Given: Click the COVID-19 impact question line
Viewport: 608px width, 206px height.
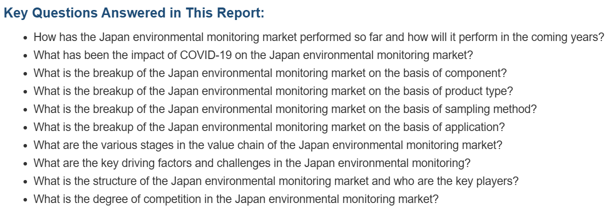Looking at the screenshot, I should 253,55.
